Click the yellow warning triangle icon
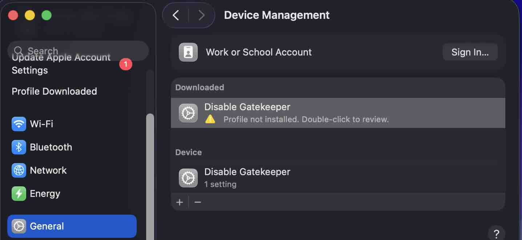The image size is (522, 240). 210,119
